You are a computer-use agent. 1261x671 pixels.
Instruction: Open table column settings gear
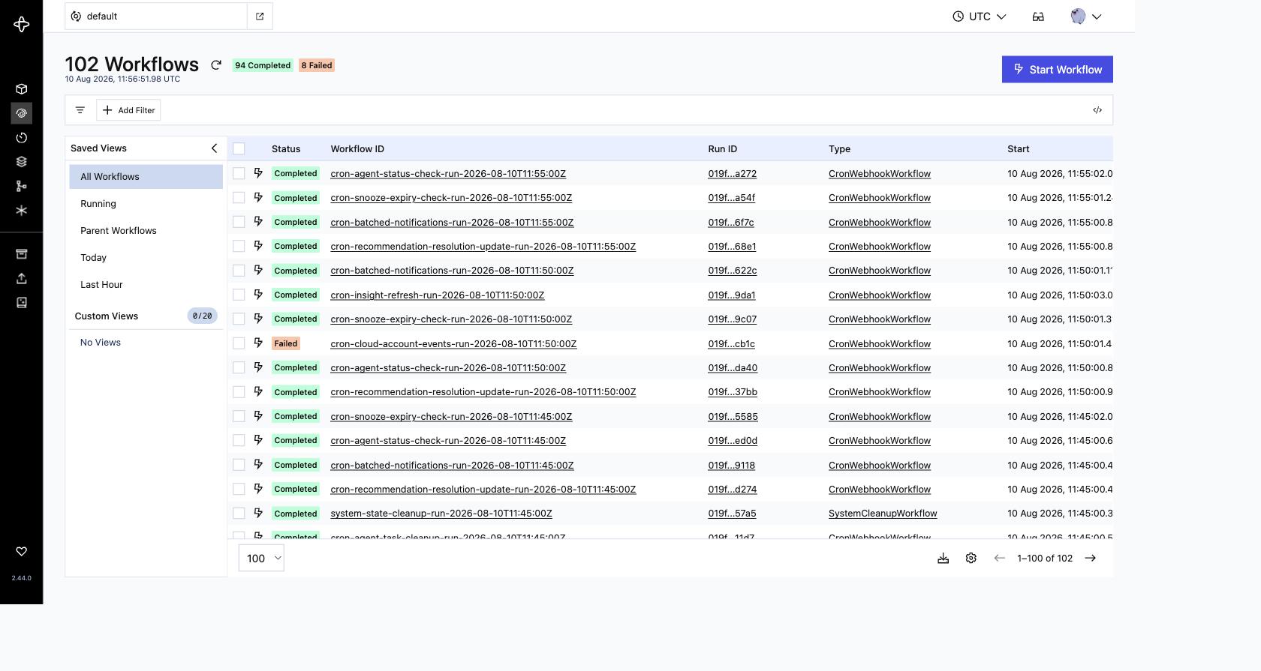click(971, 559)
